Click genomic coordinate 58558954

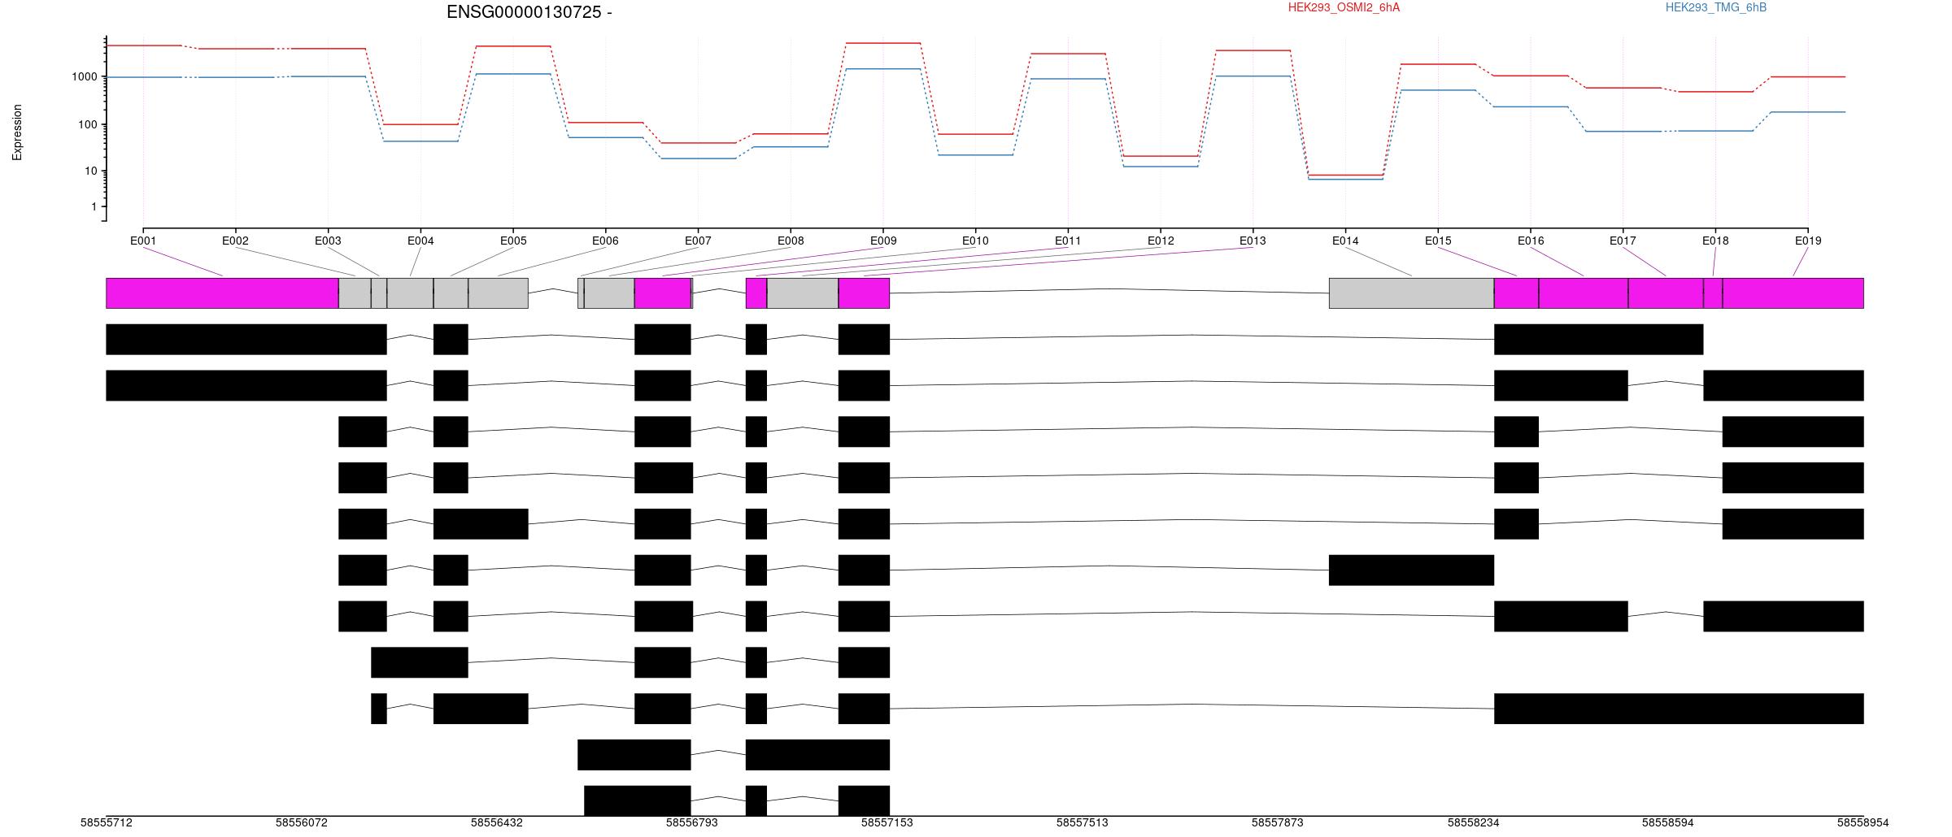tap(1863, 822)
